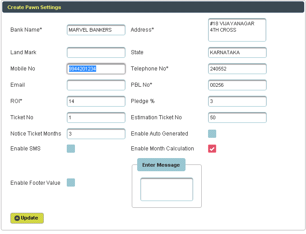
Task: Enable the Auto Generated checkbox
Action: pos(212,134)
